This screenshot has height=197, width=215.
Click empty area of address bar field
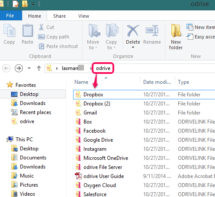click(x=164, y=68)
